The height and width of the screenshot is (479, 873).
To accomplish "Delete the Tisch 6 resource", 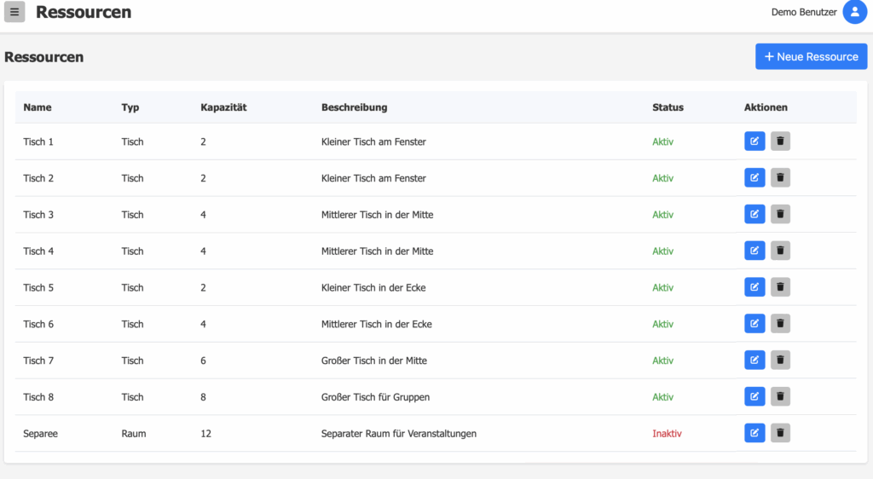I will pos(780,324).
